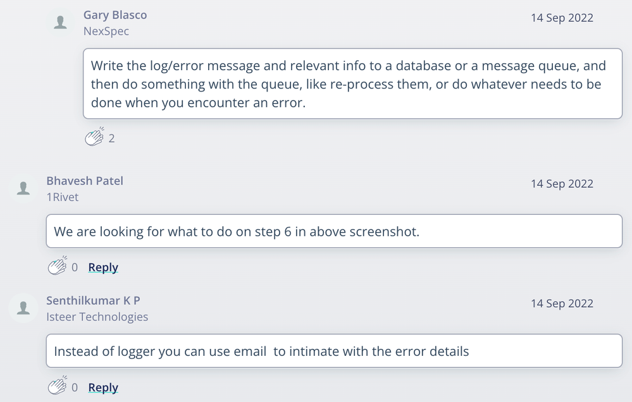Reply to Senthilkumar K P's comment
The width and height of the screenshot is (632, 402).
(x=103, y=387)
